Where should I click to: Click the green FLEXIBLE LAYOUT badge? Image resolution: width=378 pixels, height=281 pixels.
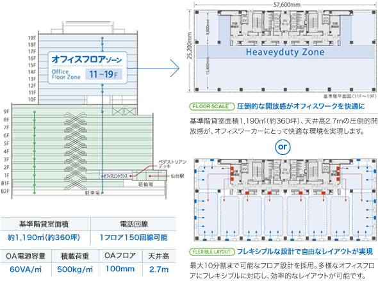(212, 252)
